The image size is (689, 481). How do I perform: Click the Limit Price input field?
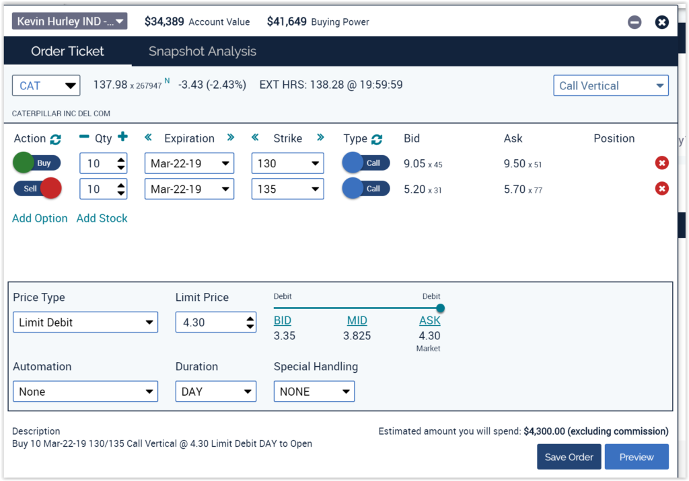tap(210, 322)
